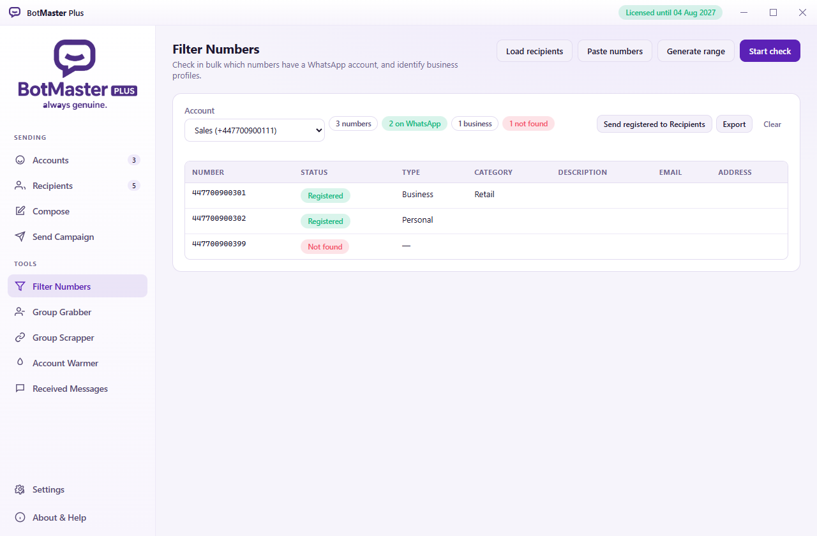
Task: Click the Compose pencil icon
Action: point(20,211)
